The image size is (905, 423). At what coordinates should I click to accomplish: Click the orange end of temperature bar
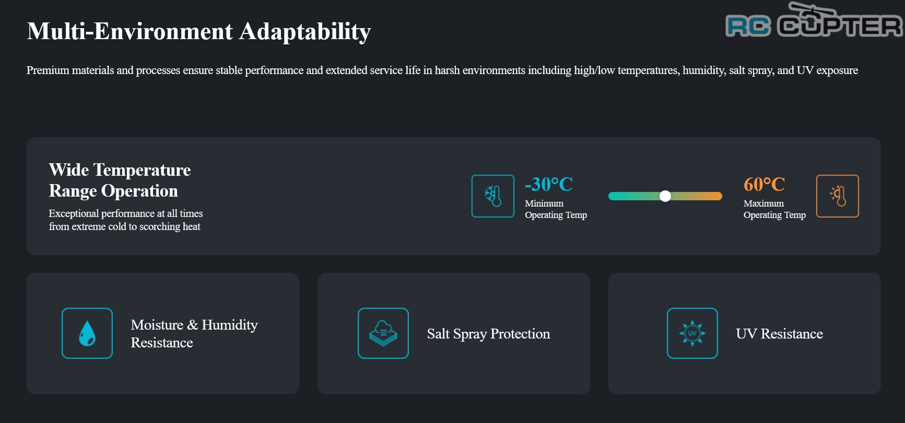(716, 196)
